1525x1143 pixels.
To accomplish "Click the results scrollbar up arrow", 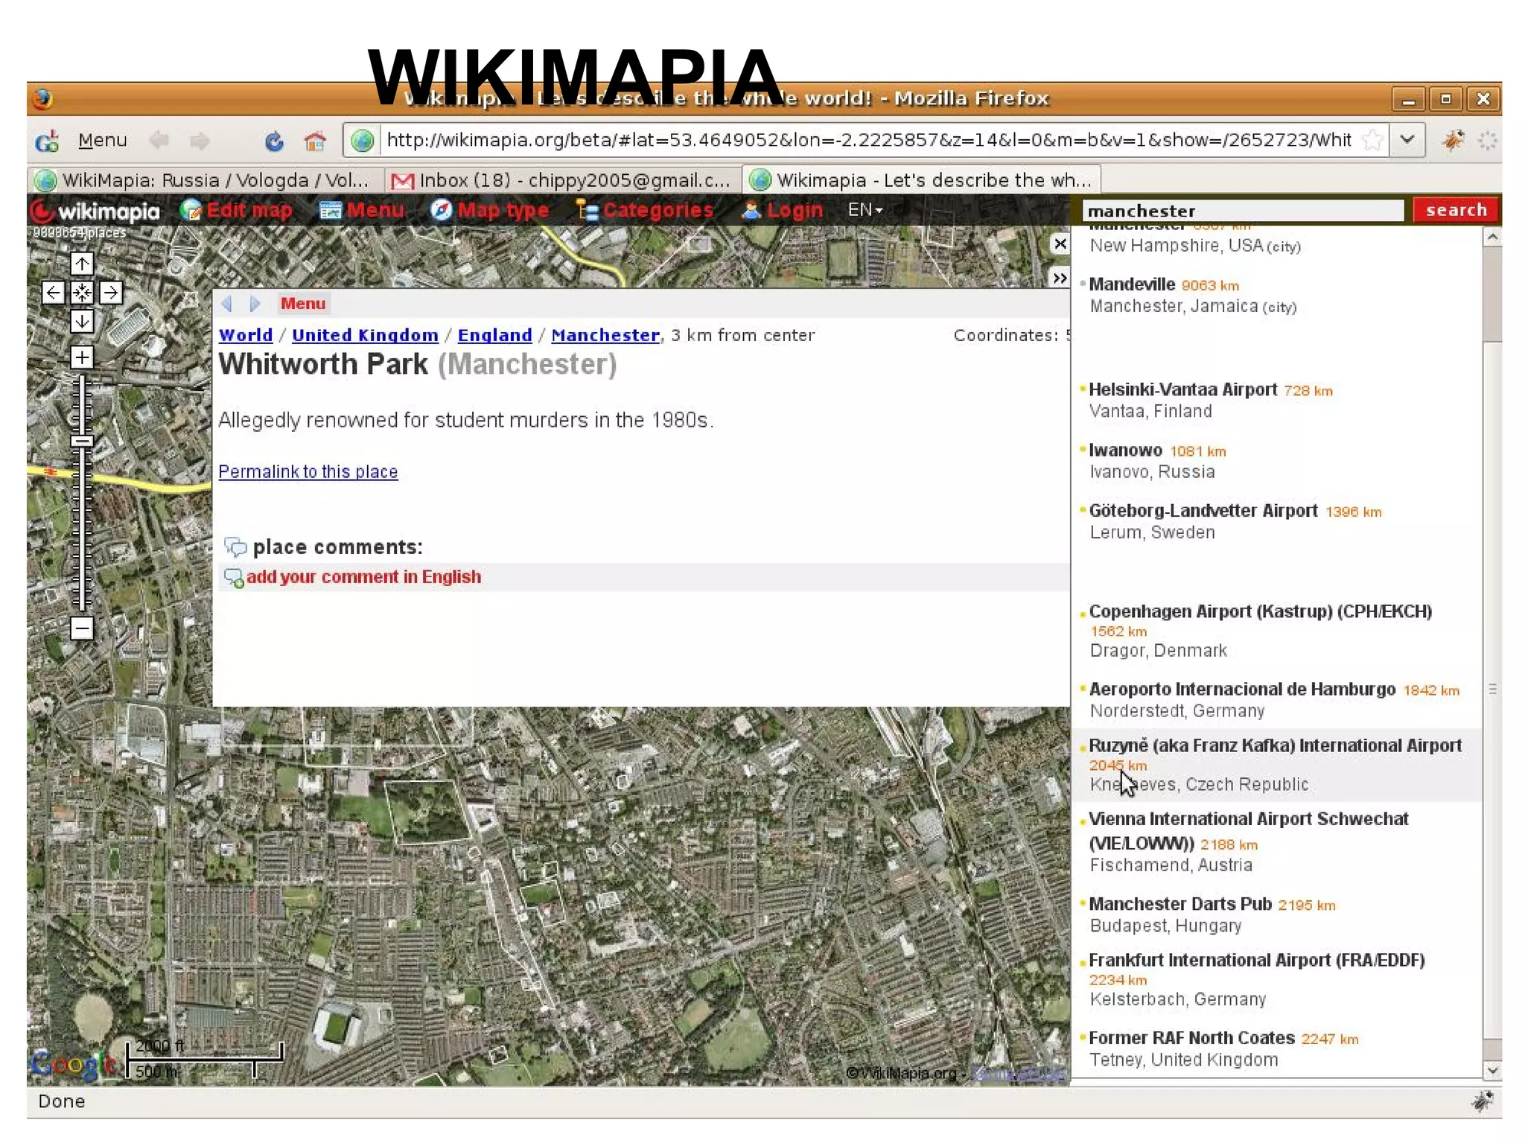I will [x=1491, y=238].
